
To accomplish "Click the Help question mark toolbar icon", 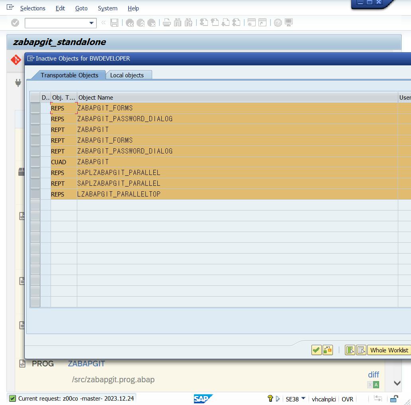I will pos(278,23).
